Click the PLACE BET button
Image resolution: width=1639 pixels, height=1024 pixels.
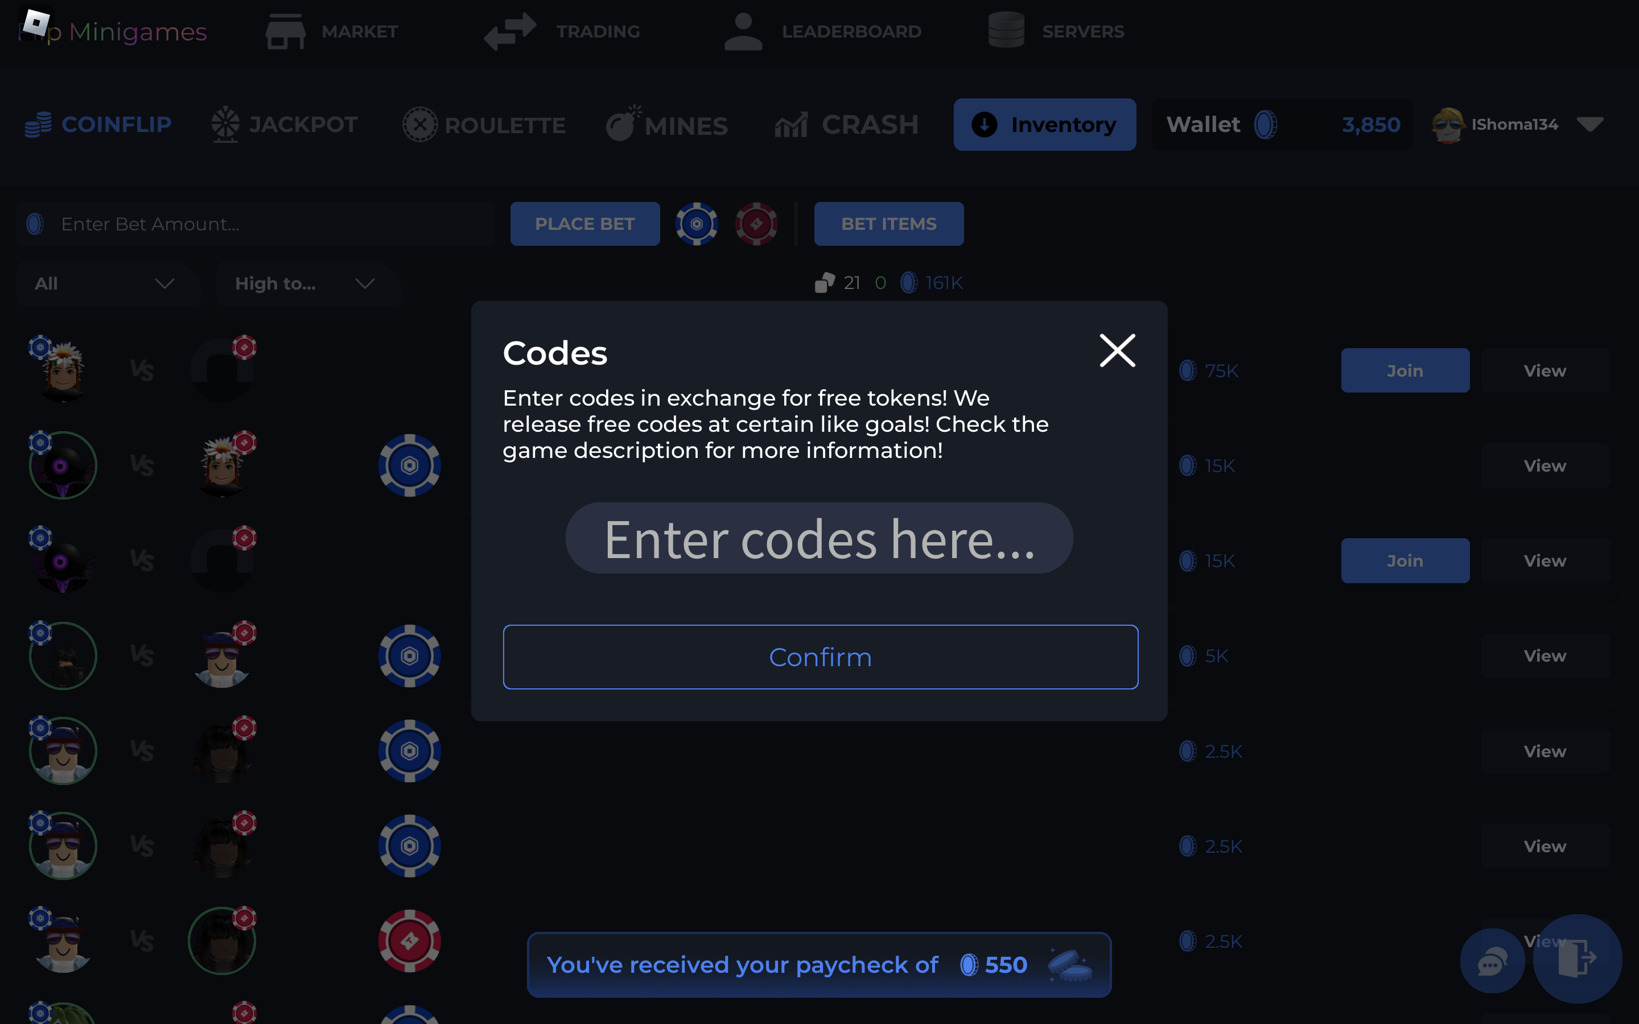pos(584,224)
